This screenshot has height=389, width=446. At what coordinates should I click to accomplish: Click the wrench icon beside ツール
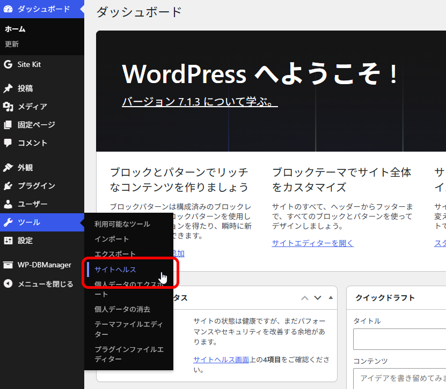click(x=8, y=222)
